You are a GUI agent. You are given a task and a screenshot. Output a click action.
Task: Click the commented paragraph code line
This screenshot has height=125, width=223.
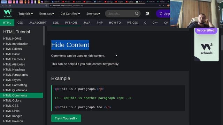coord(93,98)
